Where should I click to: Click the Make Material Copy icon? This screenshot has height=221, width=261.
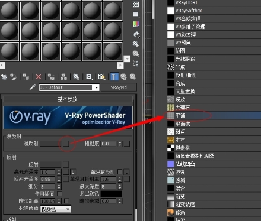point(51,77)
